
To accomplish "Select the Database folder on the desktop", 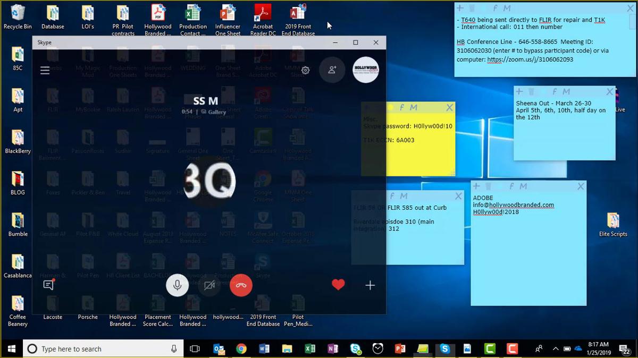I will (x=53, y=18).
